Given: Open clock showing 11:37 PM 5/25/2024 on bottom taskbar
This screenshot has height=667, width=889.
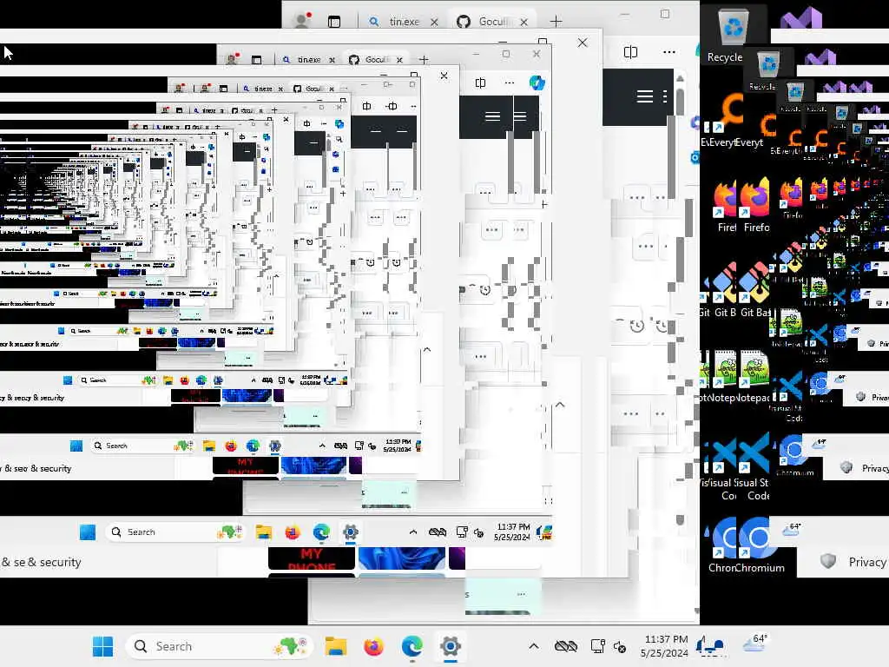Looking at the screenshot, I should point(665,646).
